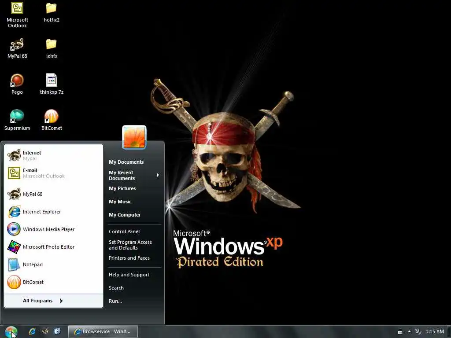Image resolution: width=451 pixels, height=338 pixels.
Task: Select the Pego desktop shortcut
Action: [17, 84]
